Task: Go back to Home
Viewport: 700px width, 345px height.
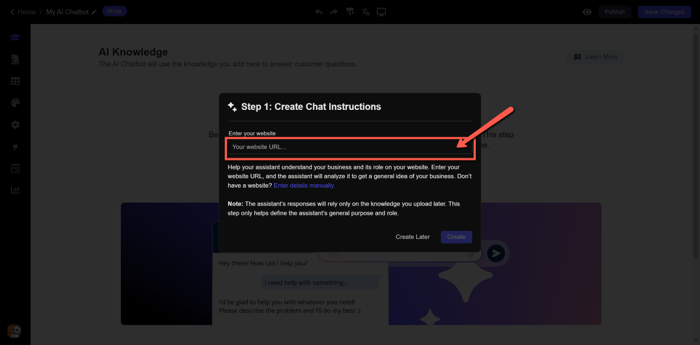Action: coord(22,12)
